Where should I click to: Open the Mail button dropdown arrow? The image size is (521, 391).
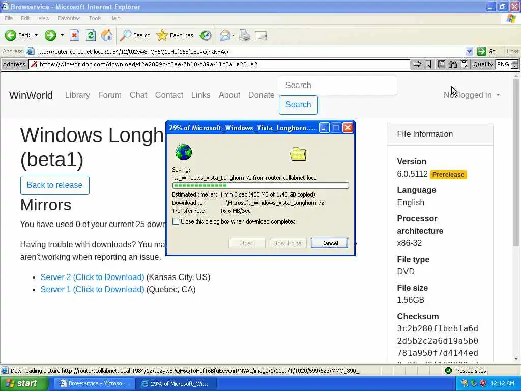point(233,35)
